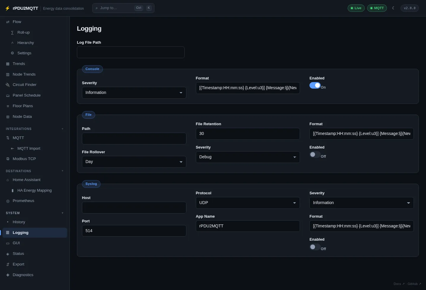426x290 pixels.
Task: Open the GitHub link
Action: click(414, 284)
